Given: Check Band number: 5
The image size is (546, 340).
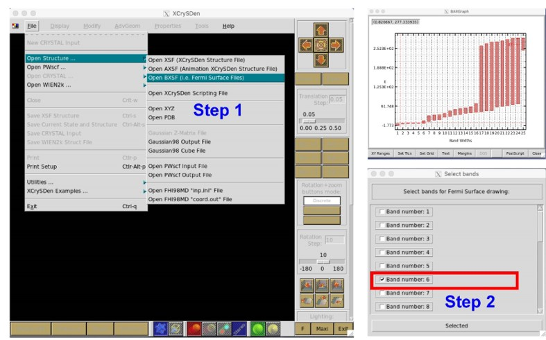Looking at the screenshot, I should pyautogui.click(x=382, y=266).
